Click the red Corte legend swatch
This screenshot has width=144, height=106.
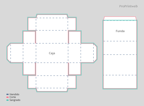click(x=8, y=97)
